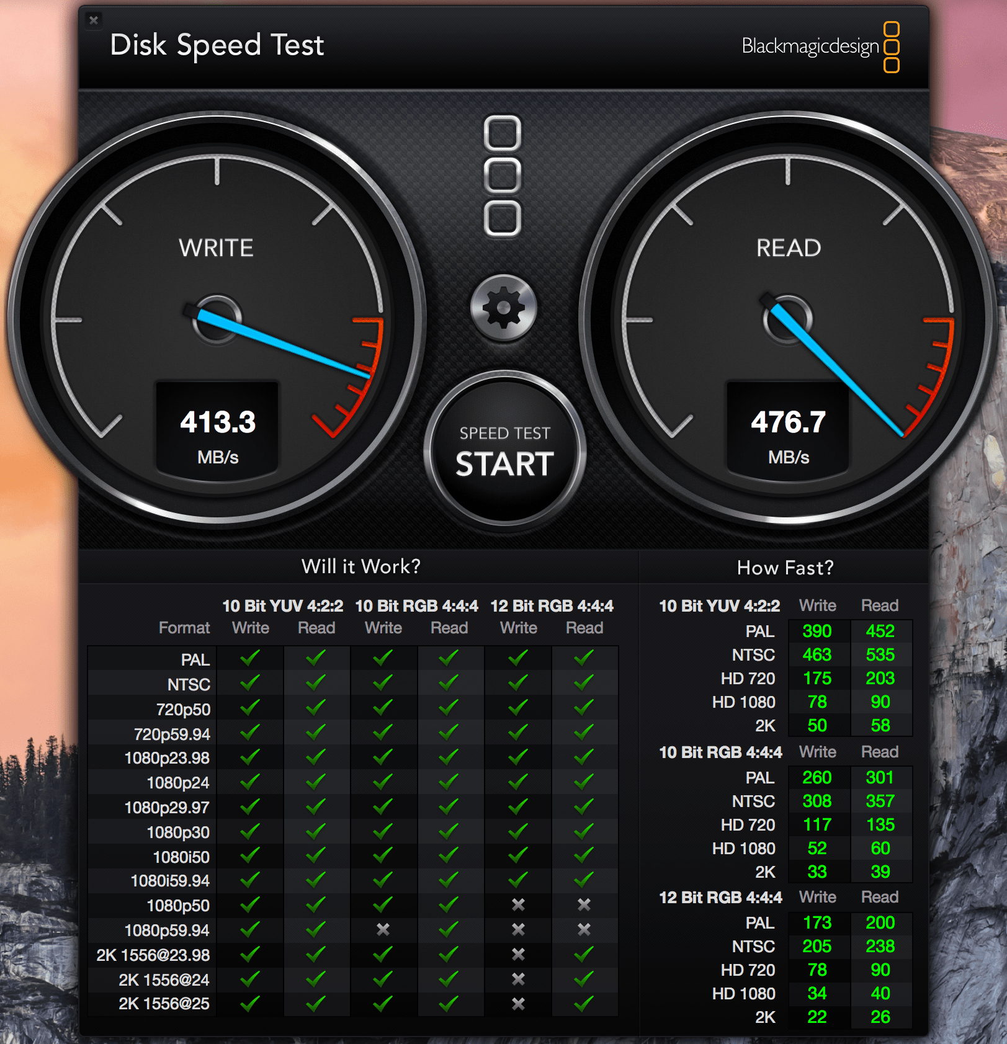Click 2K 1556@23.98 12 Bit read checkmark
1007x1044 pixels.
point(584,953)
